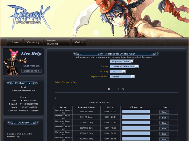Viewport: 189px width, 141px height.
Task: Click Character field for 80M RO Zeny
Action: click(136, 117)
